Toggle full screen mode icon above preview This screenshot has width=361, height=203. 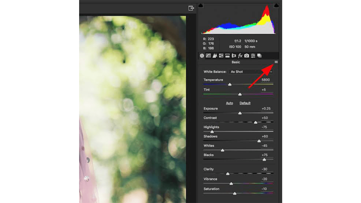[191, 8]
